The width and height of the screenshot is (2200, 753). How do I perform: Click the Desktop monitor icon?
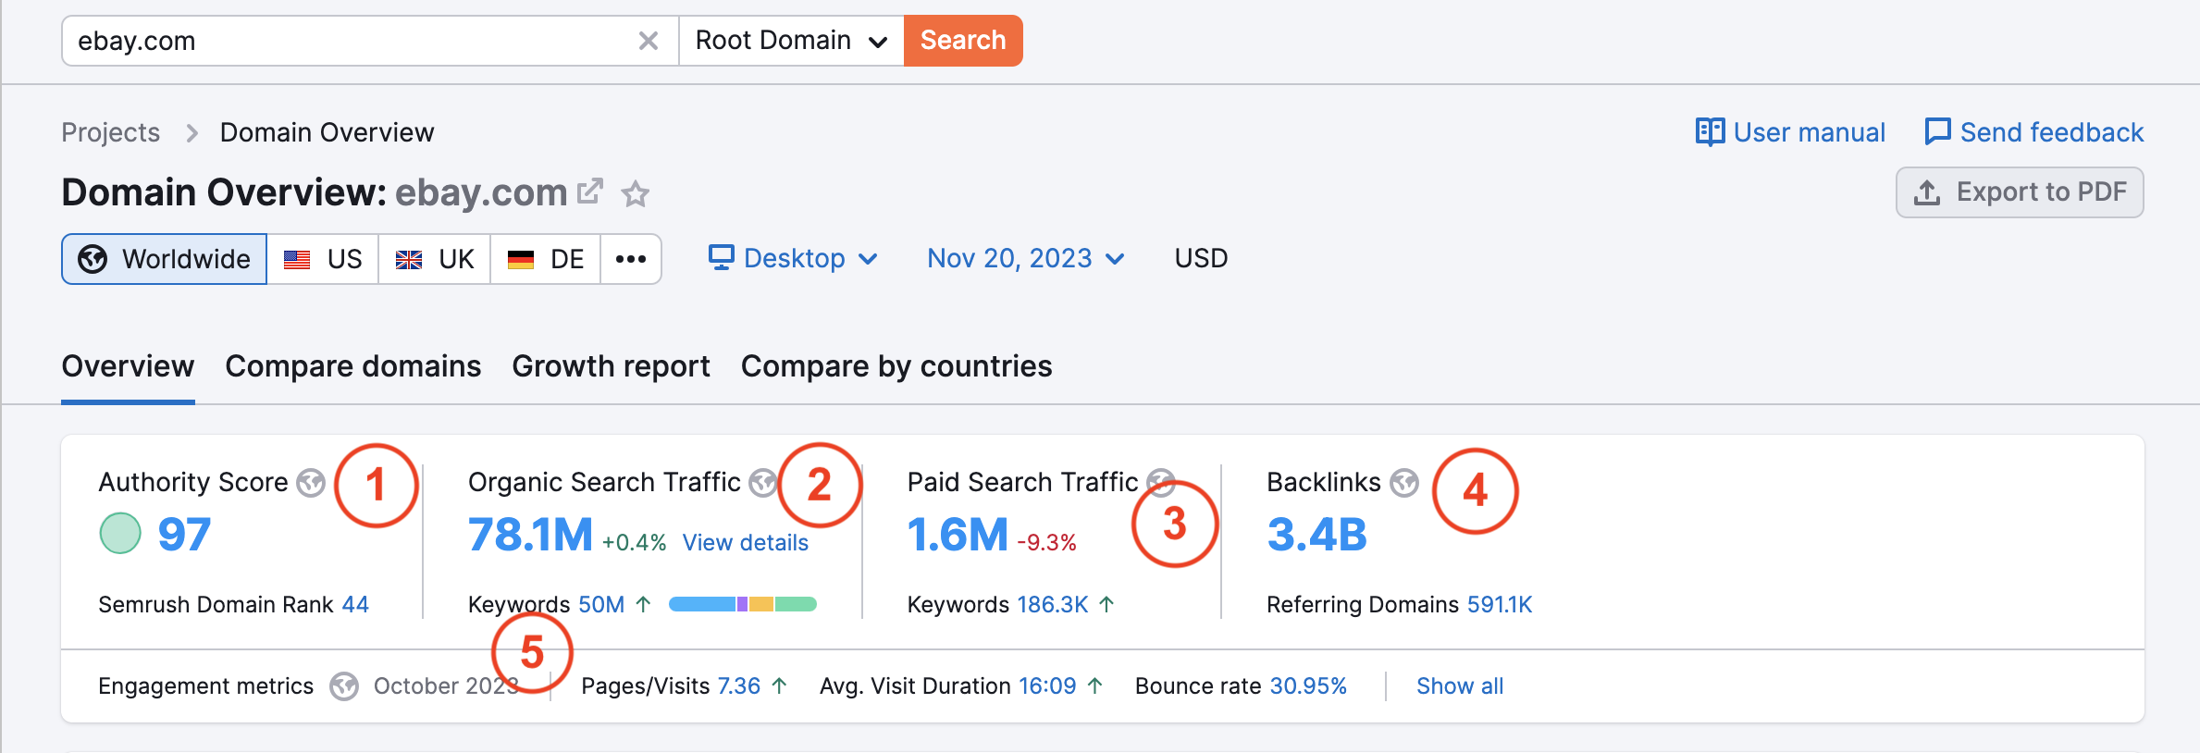click(x=722, y=257)
